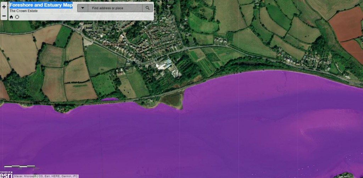Zoom out of the map
Image resolution: width=363 pixels, height=178 pixels.
pos(4,16)
